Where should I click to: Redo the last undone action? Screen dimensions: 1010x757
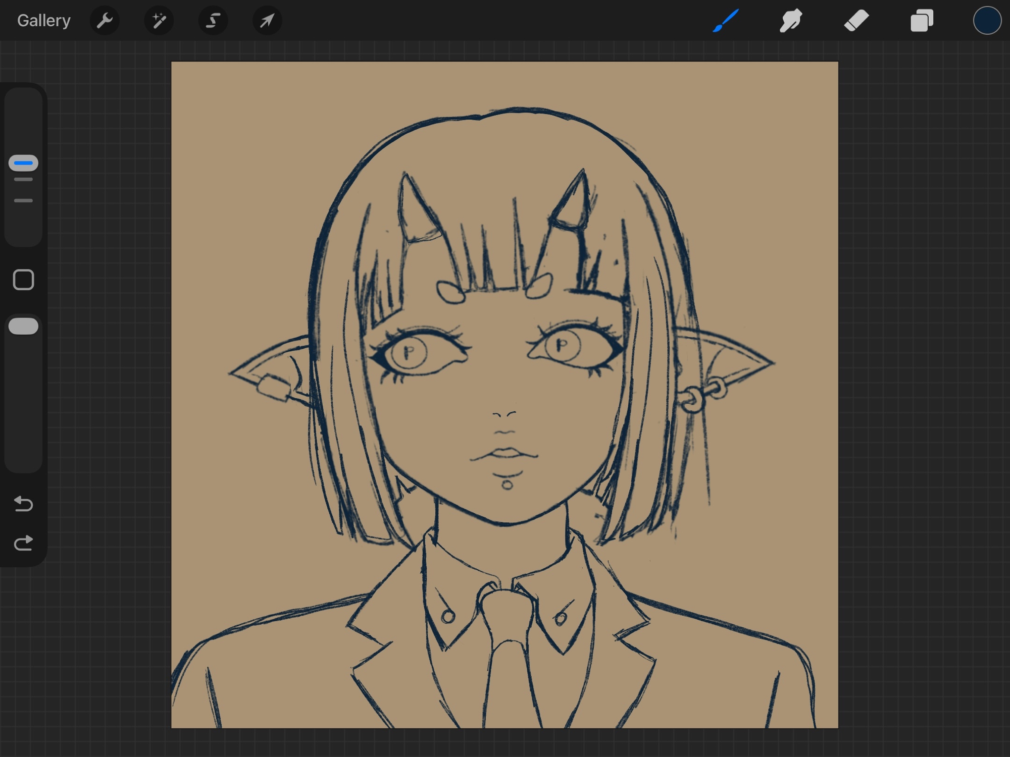[x=23, y=544]
